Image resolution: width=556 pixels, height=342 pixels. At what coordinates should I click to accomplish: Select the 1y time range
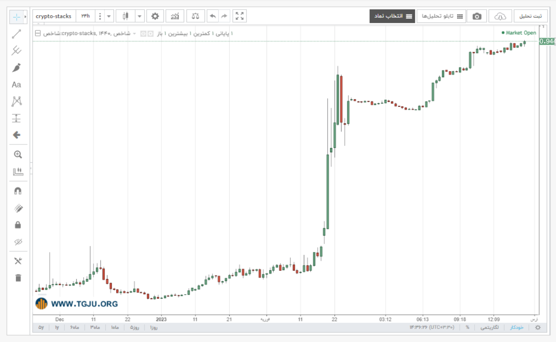click(57, 327)
